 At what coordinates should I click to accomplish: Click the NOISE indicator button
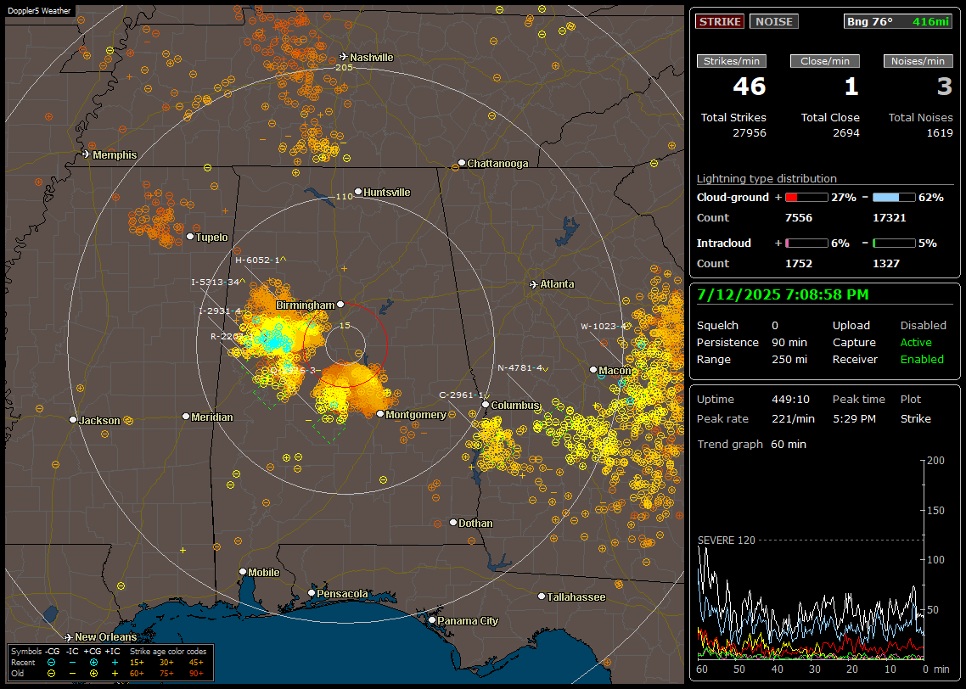pos(774,21)
